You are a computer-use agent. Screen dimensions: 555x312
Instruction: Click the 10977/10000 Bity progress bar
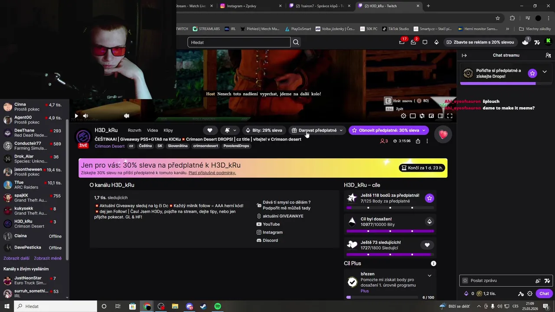coord(390,231)
